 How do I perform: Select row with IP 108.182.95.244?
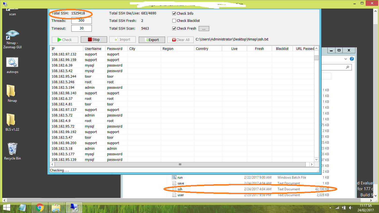tap(182, 77)
